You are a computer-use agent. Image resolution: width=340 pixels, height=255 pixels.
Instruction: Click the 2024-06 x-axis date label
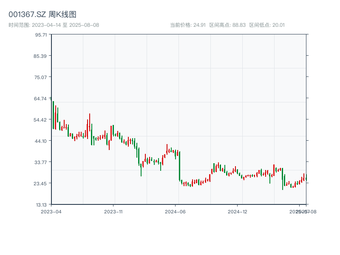176,211
